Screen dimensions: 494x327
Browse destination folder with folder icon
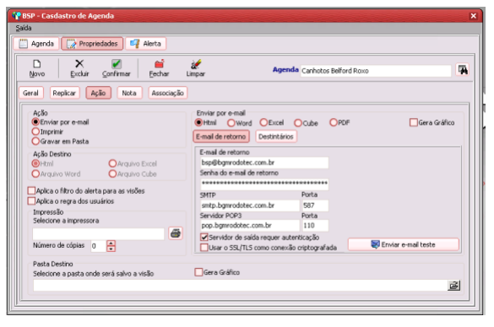click(x=453, y=286)
